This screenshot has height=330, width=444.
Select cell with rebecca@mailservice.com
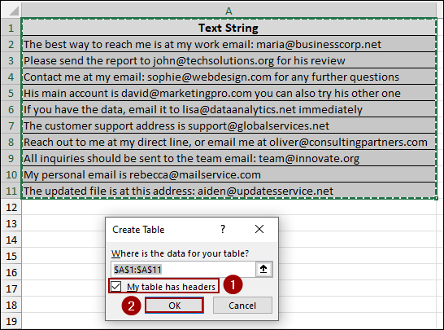[229, 175]
